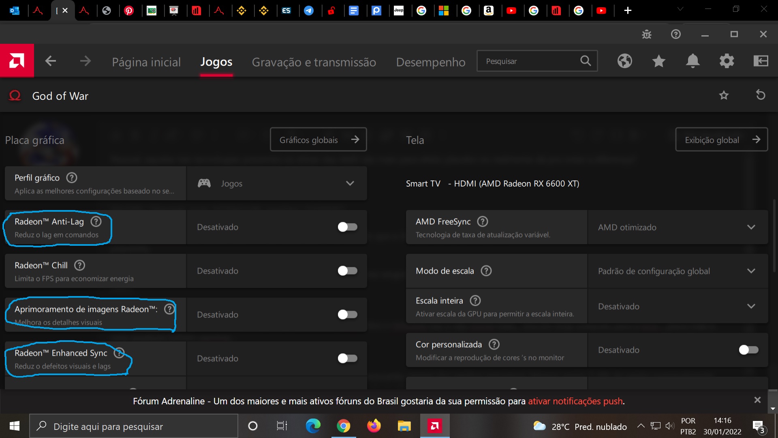Activate Cor personalizada toggle
778x438 pixels.
coord(748,350)
